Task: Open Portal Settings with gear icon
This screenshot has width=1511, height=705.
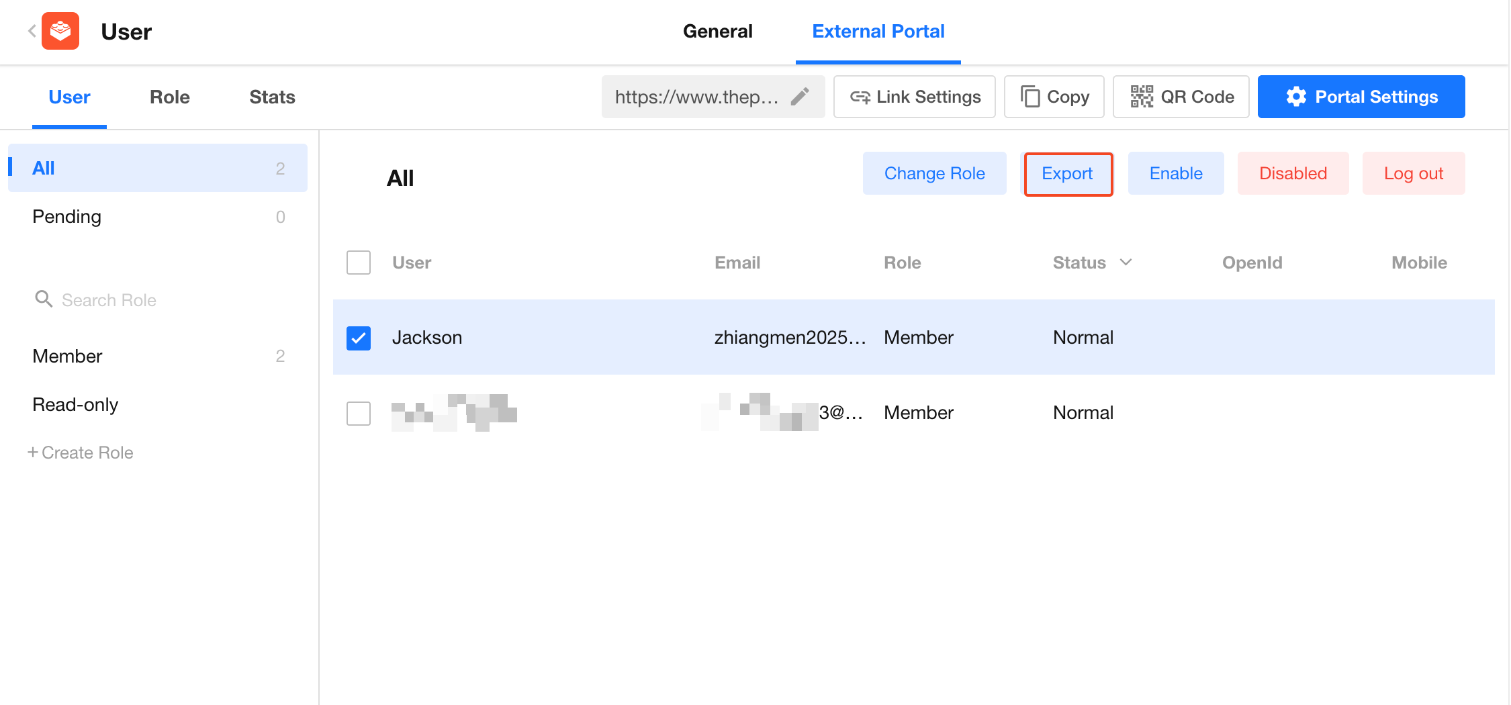Action: pos(1361,97)
